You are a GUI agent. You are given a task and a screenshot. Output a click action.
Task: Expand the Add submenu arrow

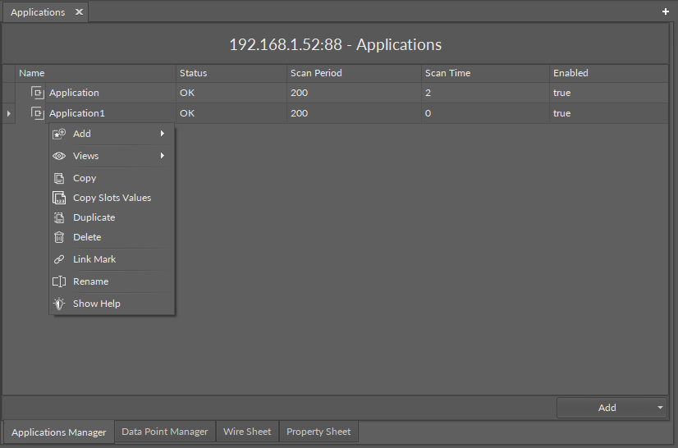tap(163, 134)
